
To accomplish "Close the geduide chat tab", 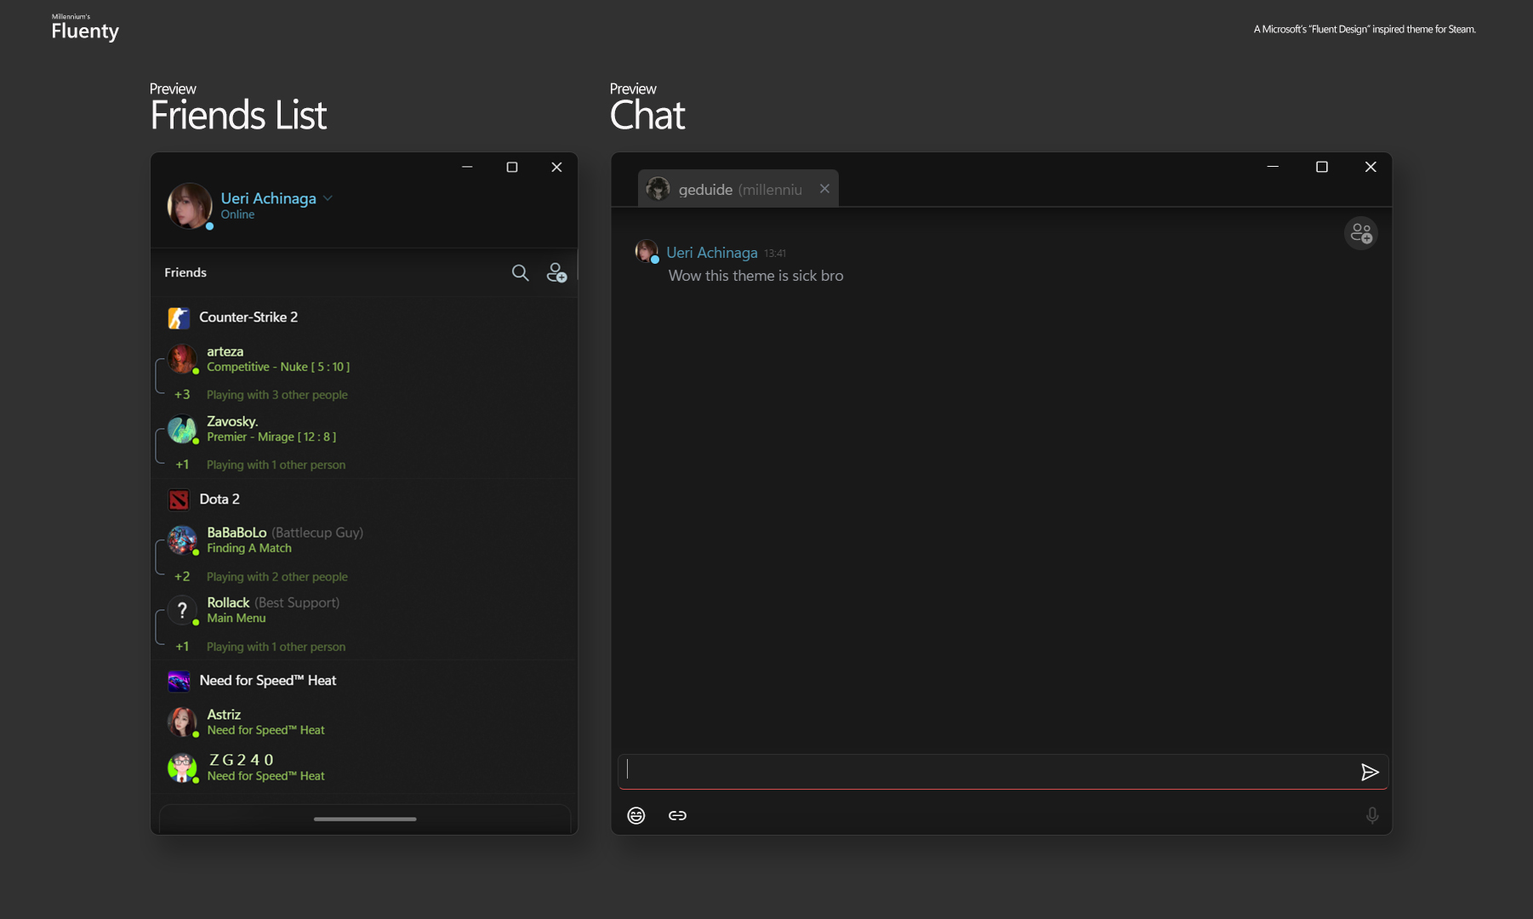I will click(x=824, y=189).
